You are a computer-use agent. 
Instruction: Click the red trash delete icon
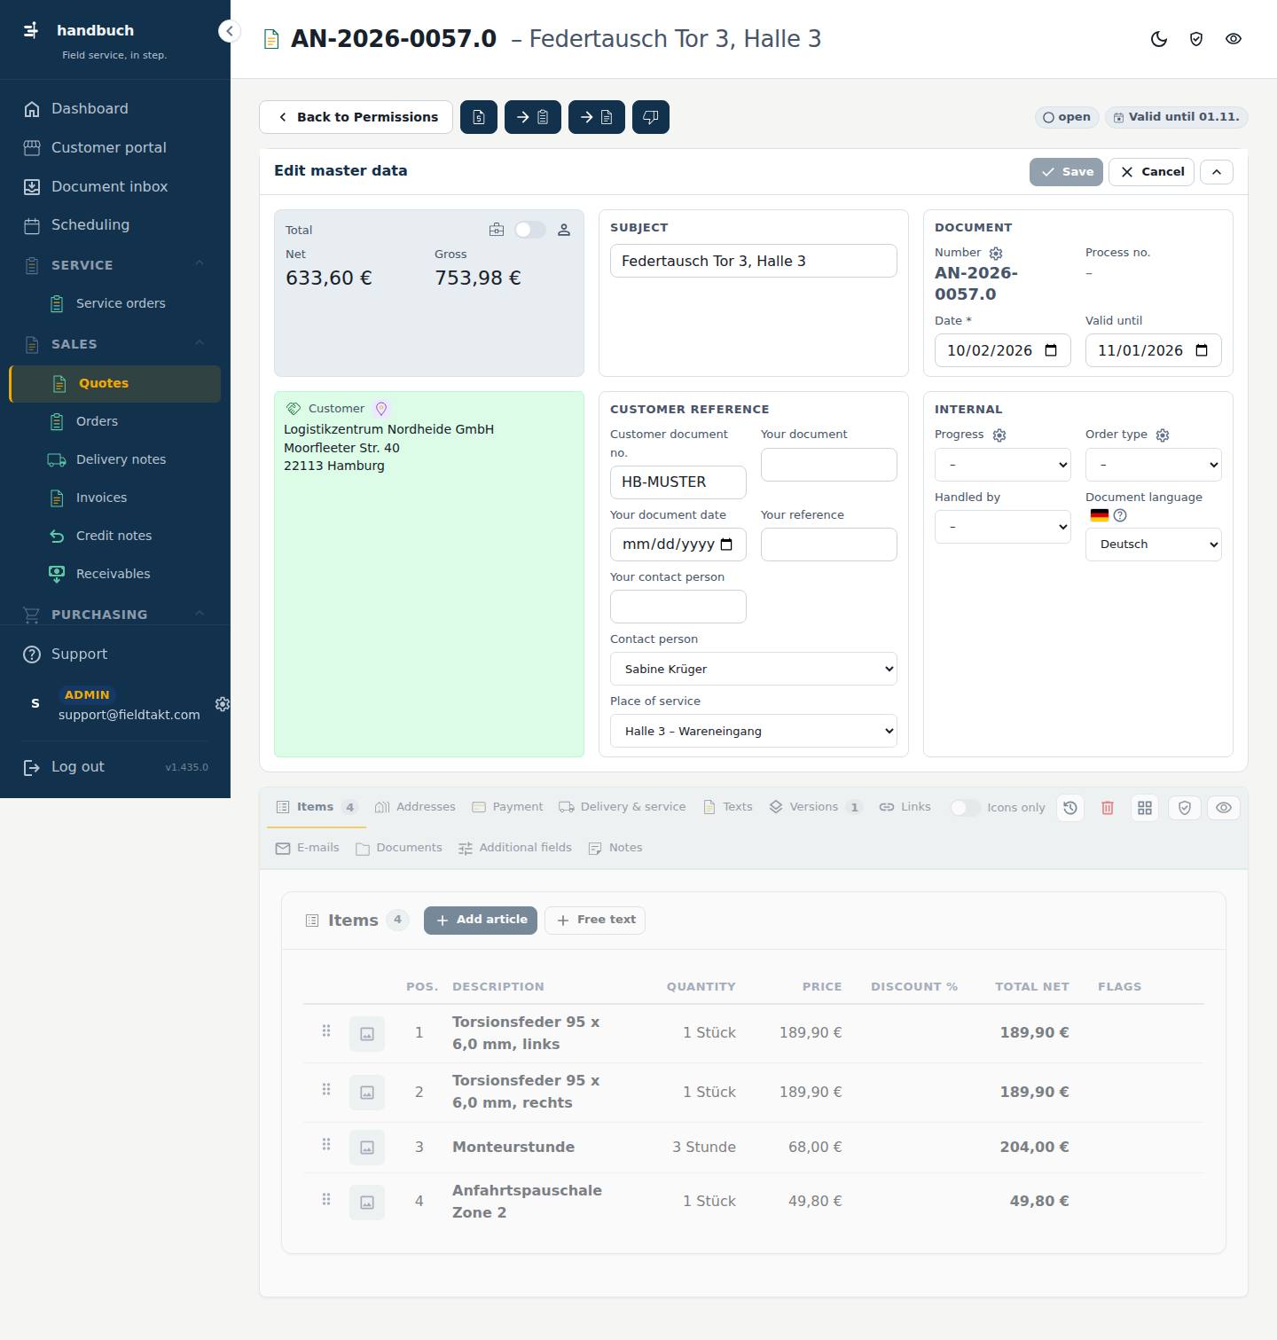tap(1108, 808)
